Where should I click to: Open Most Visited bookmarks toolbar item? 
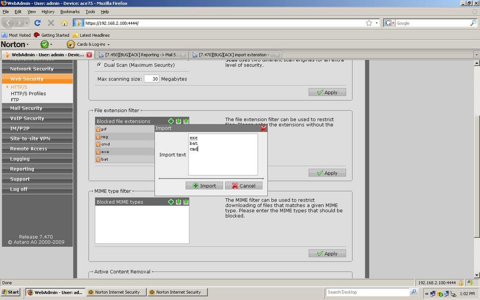16,35
